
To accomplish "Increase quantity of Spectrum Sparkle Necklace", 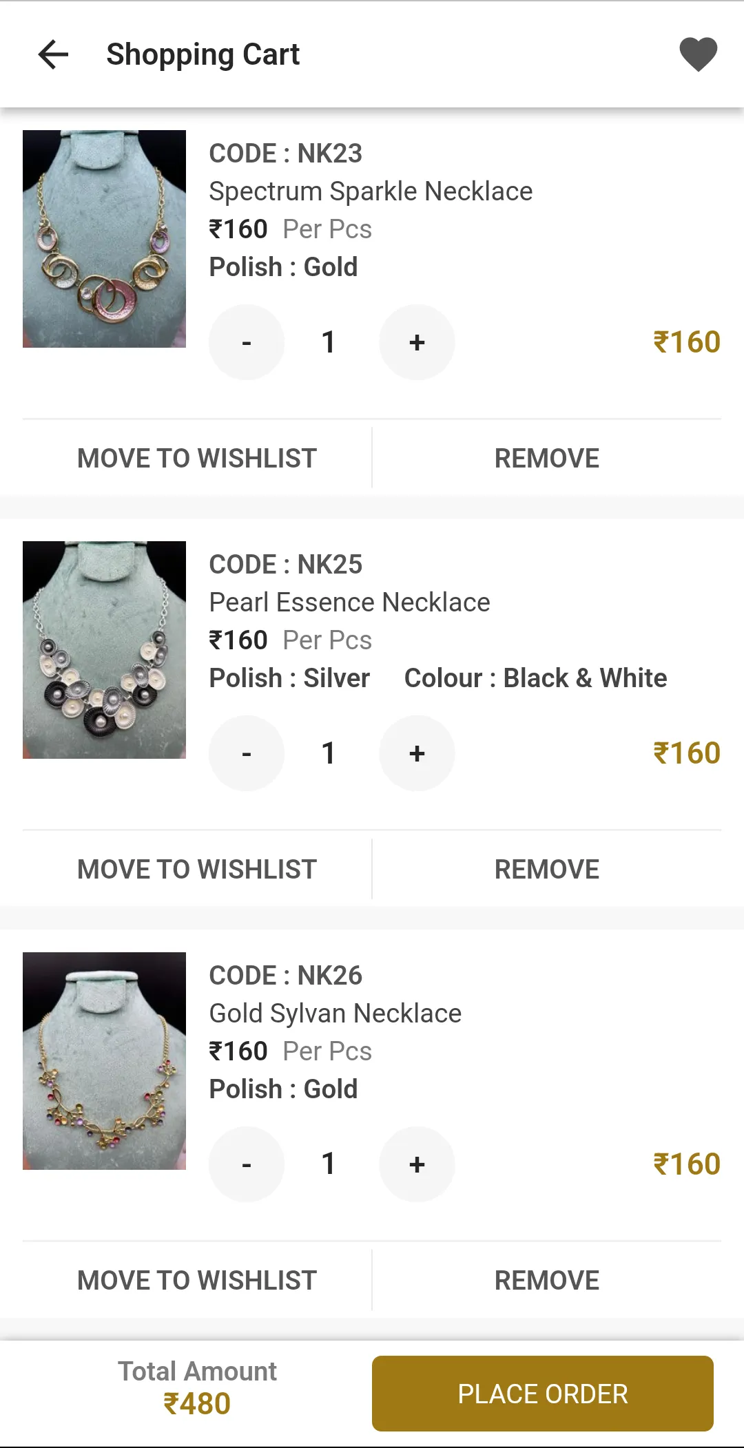I will tap(417, 342).
